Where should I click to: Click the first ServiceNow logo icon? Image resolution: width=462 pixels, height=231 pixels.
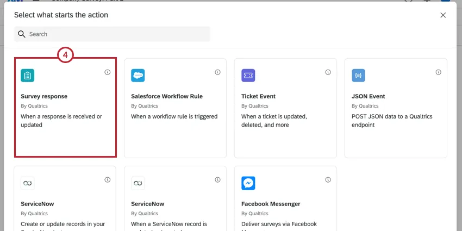coord(28,183)
